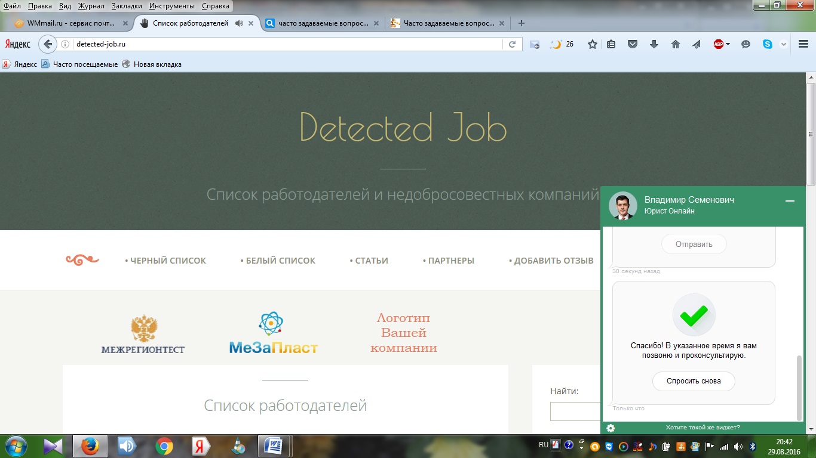
Task: Open the Правка menu
Action: pyautogui.click(x=40, y=6)
